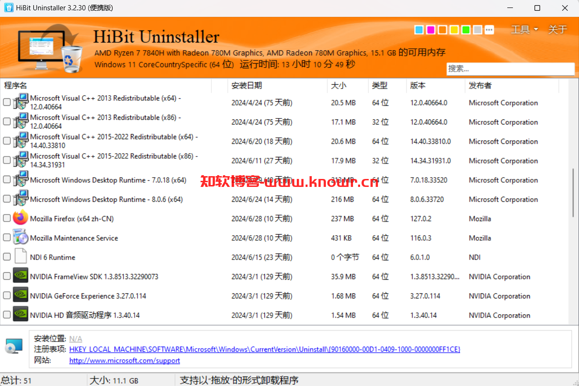Image resolution: width=579 pixels, height=386 pixels.
Task: Click the 搜索 search input field
Action: pyautogui.click(x=510, y=68)
